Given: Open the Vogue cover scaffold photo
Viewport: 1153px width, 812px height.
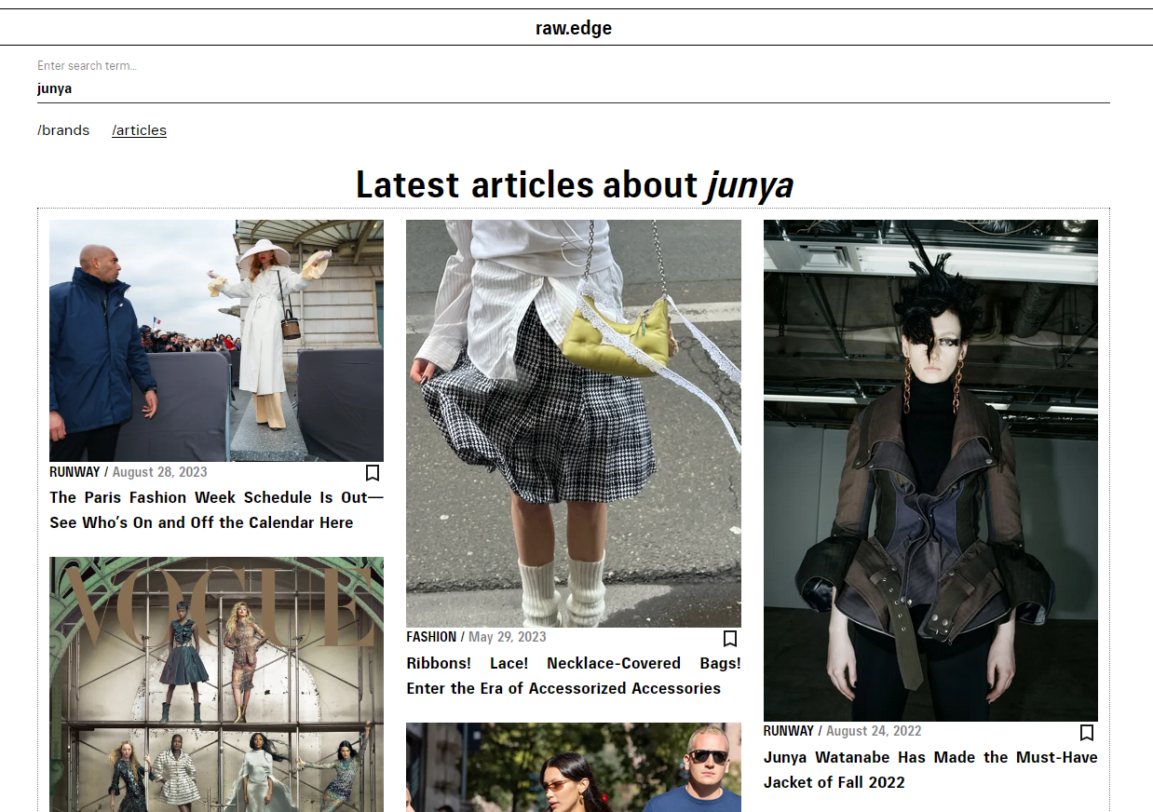Looking at the screenshot, I should (216, 684).
